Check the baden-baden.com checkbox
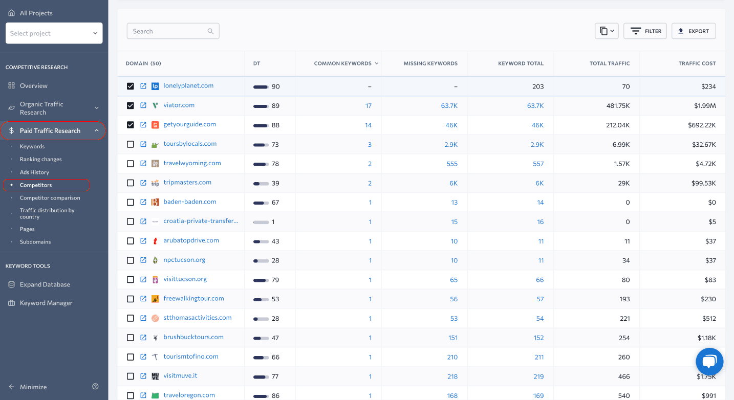The image size is (734, 400). pos(130,202)
